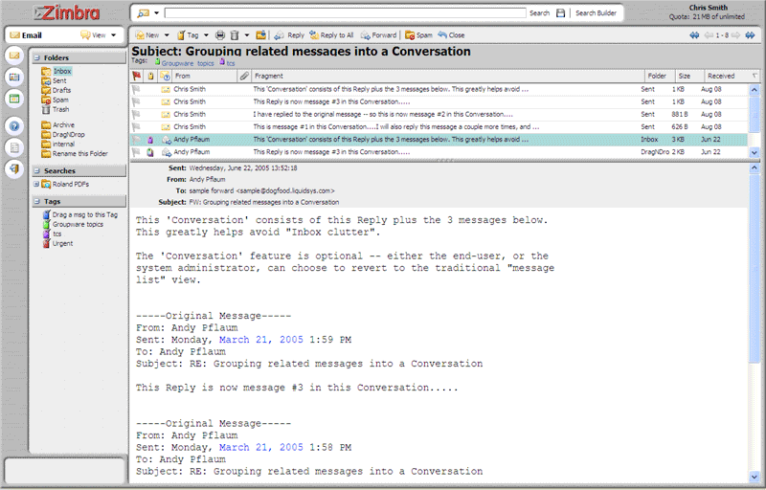
Task: Click in the search input field
Action: coord(345,13)
